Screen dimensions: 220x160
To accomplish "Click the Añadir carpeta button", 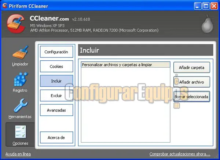I will tap(192, 67).
